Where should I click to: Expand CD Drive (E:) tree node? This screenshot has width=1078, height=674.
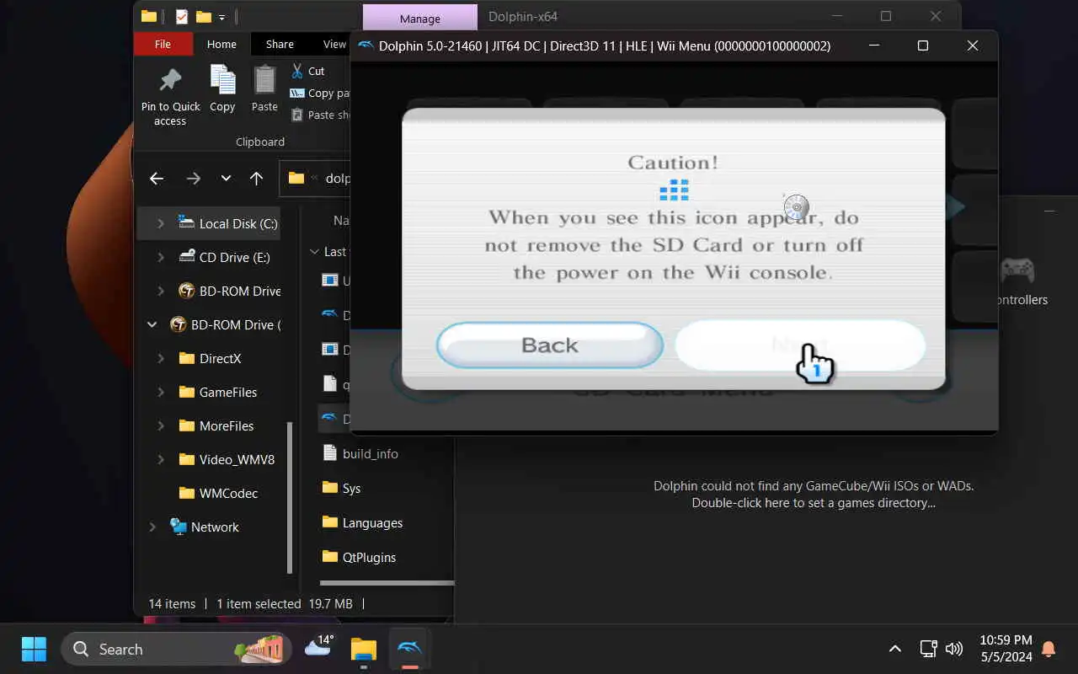click(x=160, y=257)
